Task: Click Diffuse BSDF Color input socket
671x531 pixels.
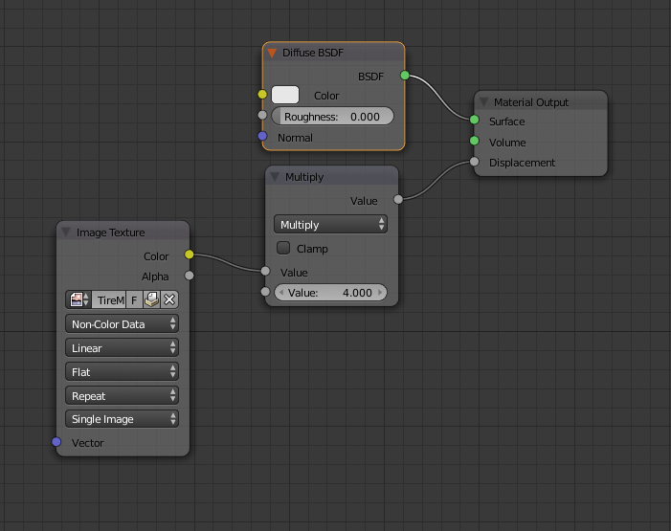Action: coord(262,94)
